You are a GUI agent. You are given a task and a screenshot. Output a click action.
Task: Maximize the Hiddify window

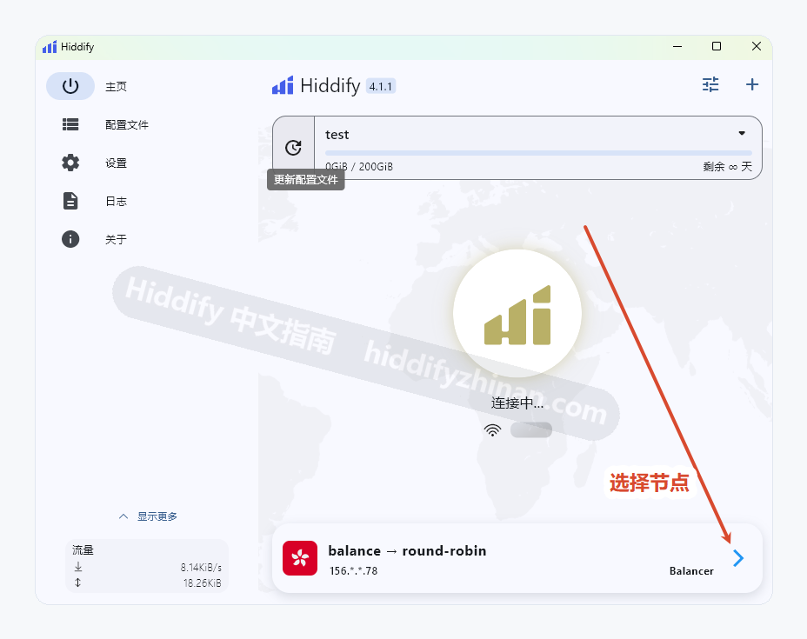pos(717,46)
